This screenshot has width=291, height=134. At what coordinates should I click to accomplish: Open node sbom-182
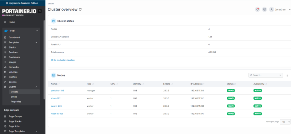pos(56,98)
